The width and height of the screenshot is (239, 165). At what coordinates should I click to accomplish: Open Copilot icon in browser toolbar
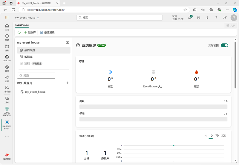[x=235, y=10]
